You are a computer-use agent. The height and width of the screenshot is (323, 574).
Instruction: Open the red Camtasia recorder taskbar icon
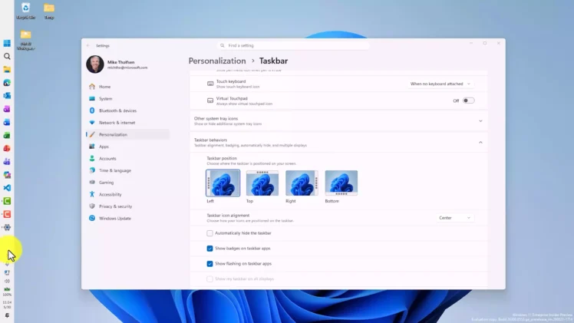click(7, 214)
